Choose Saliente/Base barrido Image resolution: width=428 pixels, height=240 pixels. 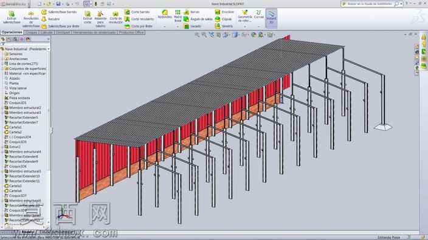coord(59,12)
